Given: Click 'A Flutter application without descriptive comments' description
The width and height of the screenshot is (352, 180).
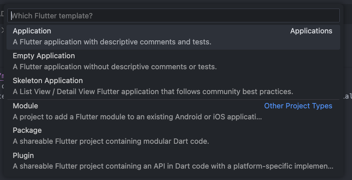Looking at the screenshot, I should tap(115, 67).
